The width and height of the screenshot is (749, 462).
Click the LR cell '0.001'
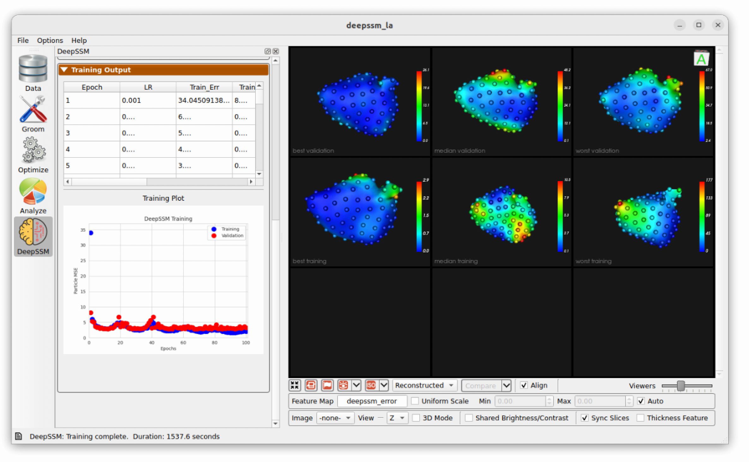[x=148, y=100]
